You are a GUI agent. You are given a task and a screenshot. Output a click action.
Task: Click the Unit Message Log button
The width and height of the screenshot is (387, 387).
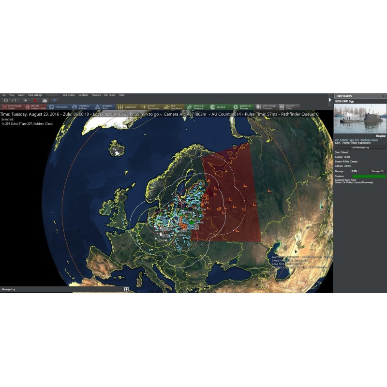click(x=360, y=147)
